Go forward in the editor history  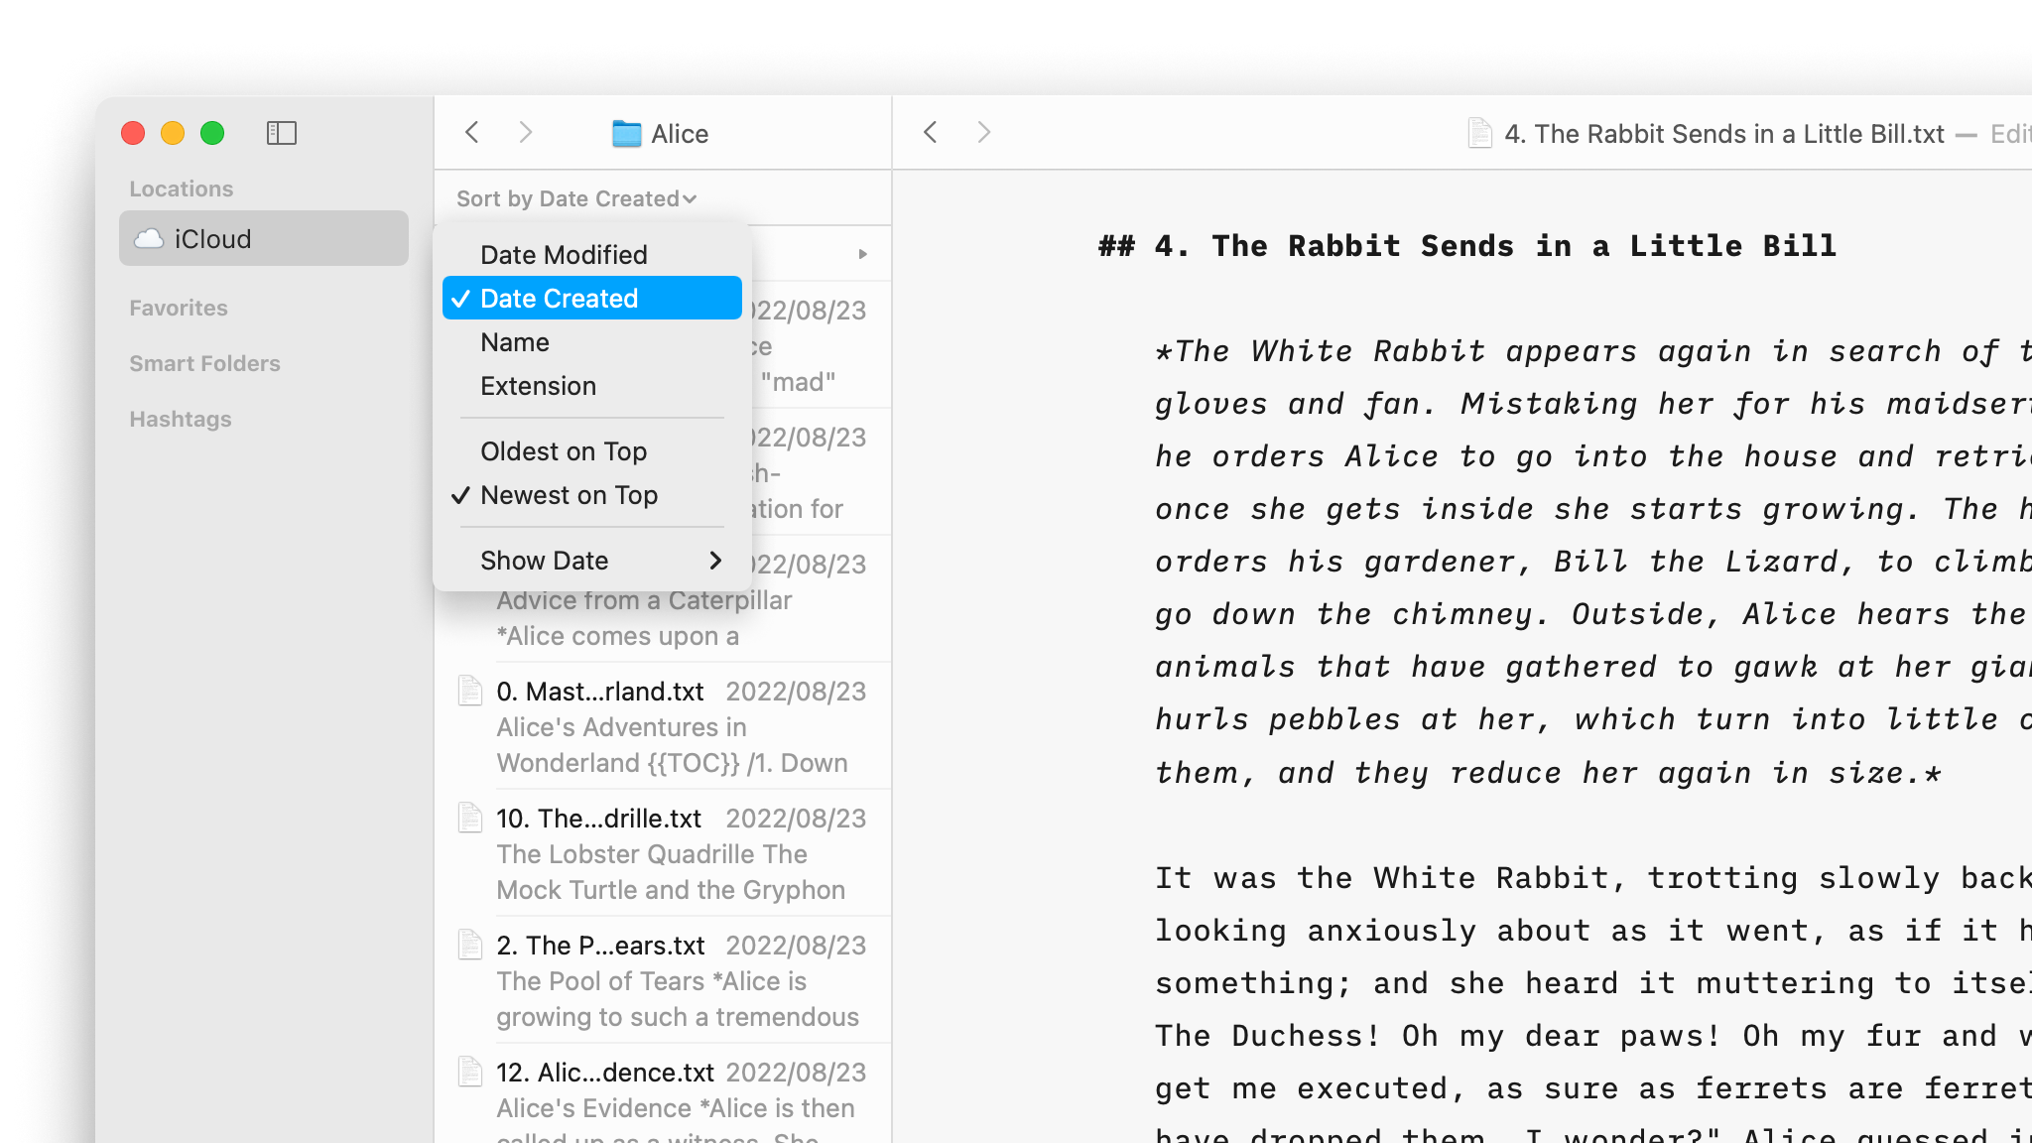coord(984,132)
